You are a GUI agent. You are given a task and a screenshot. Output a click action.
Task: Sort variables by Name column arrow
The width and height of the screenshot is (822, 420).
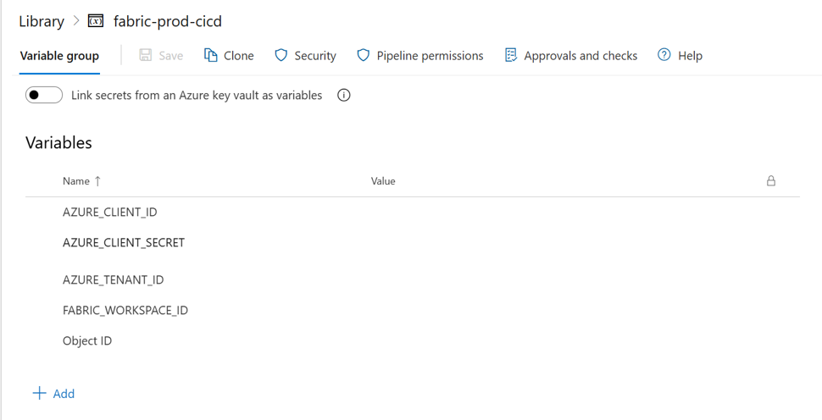(97, 181)
